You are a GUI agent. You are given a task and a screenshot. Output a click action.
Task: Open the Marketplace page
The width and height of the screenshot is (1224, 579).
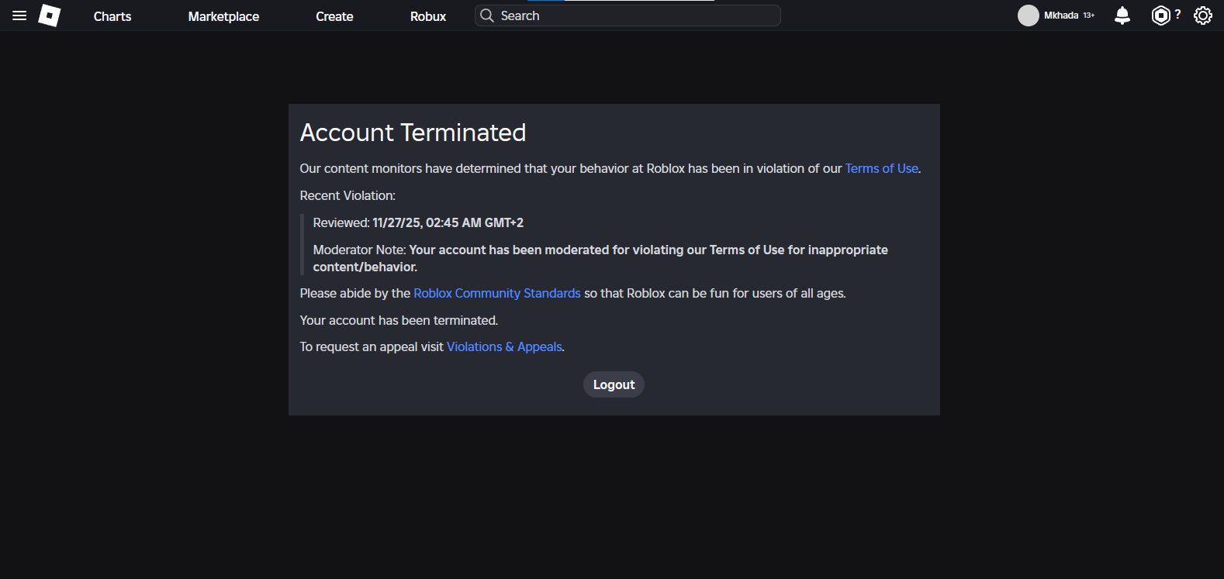(x=223, y=16)
